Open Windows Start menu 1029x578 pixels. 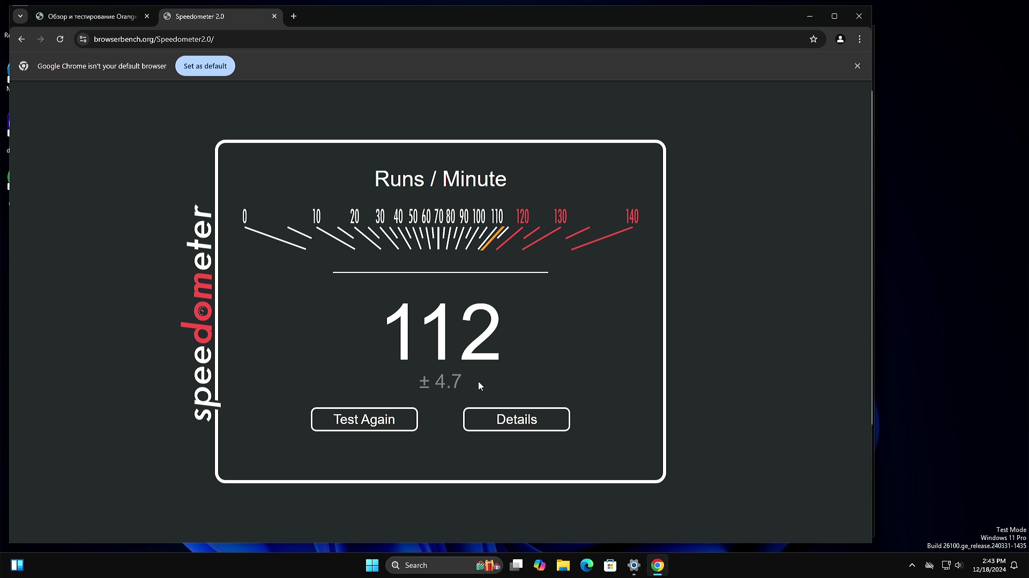point(372,565)
